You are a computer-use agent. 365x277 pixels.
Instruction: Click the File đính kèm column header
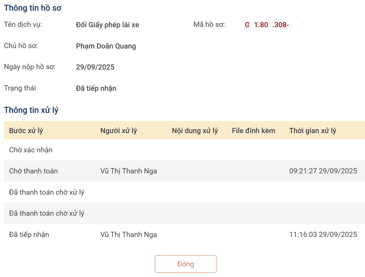(253, 131)
